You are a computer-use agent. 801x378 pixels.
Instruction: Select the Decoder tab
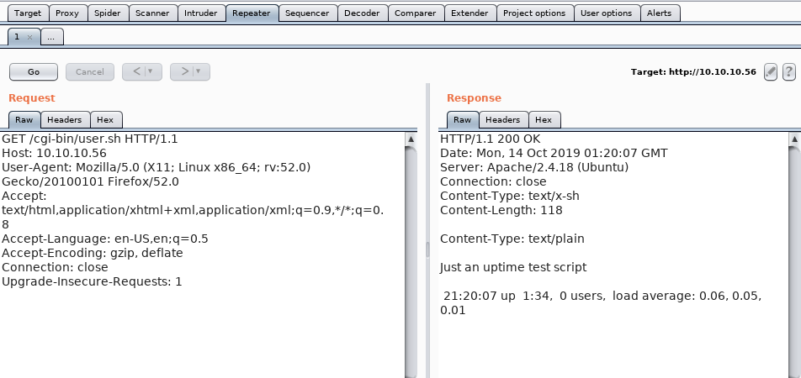click(x=362, y=13)
